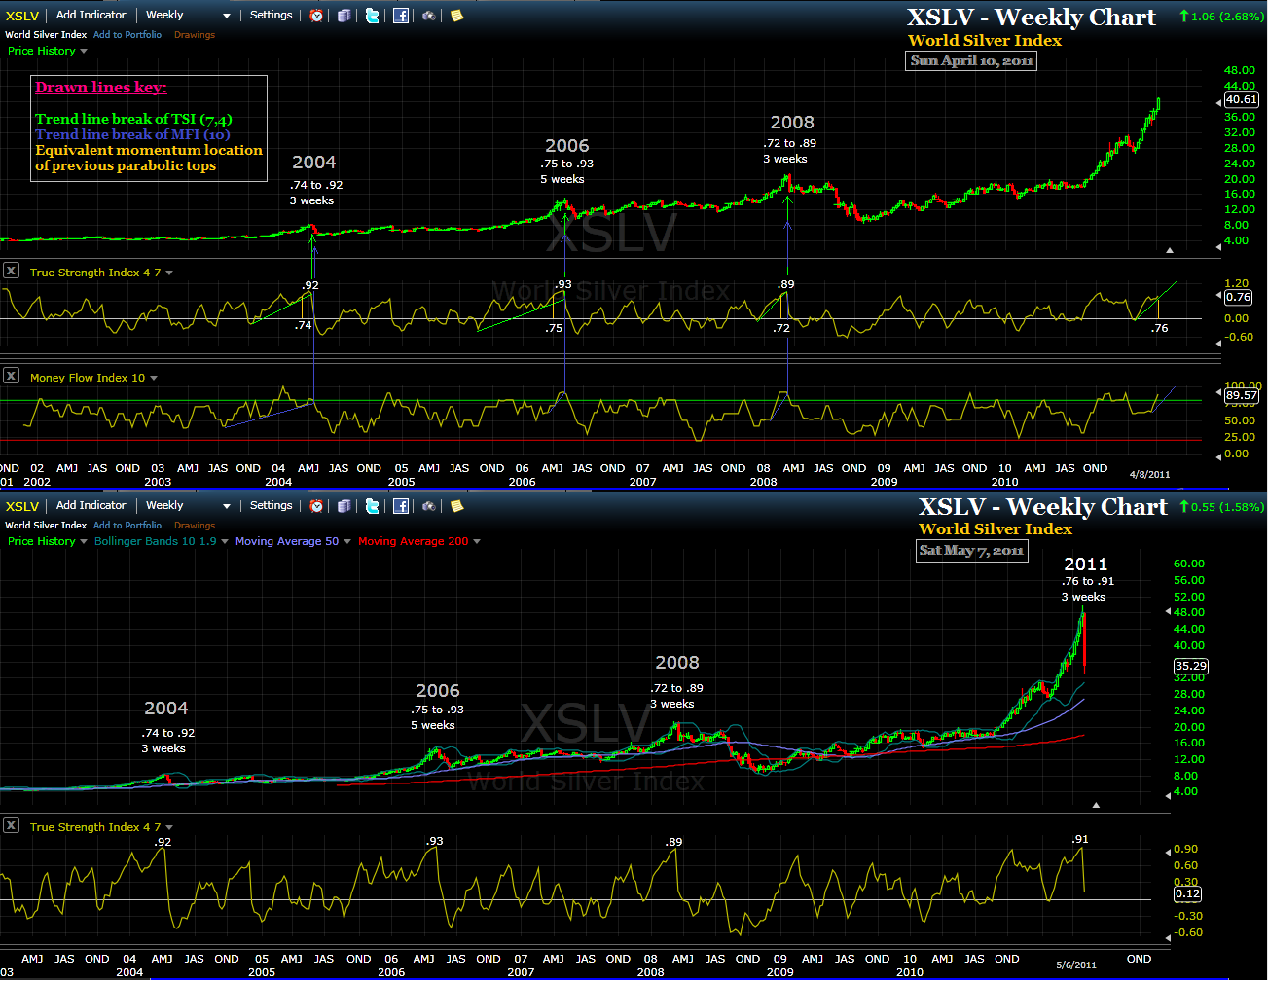
Task: Click green up arrow beside 0.55 (1.58%)
Action: point(1183,507)
